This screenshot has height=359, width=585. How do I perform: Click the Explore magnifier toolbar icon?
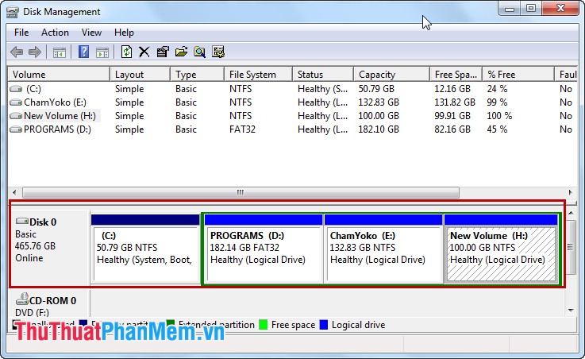click(199, 52)
